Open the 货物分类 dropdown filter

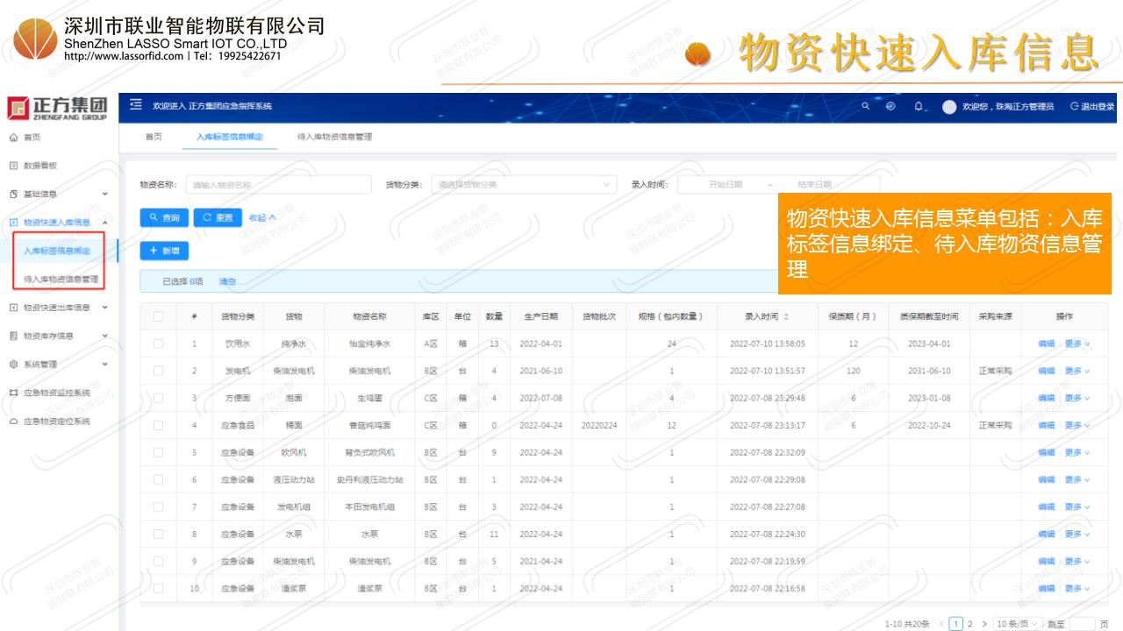point(523,184)
